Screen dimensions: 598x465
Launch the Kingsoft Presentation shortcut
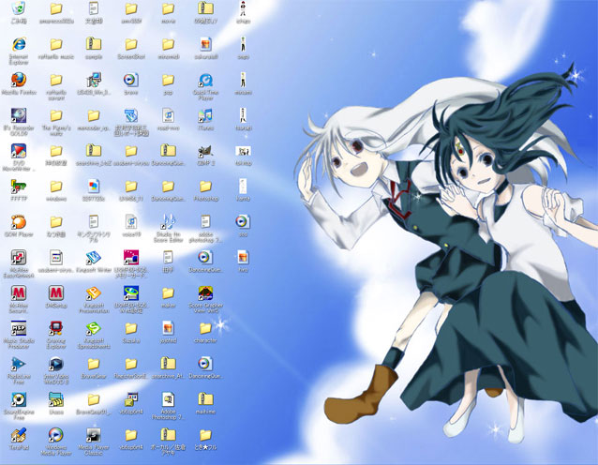[94, 292]
